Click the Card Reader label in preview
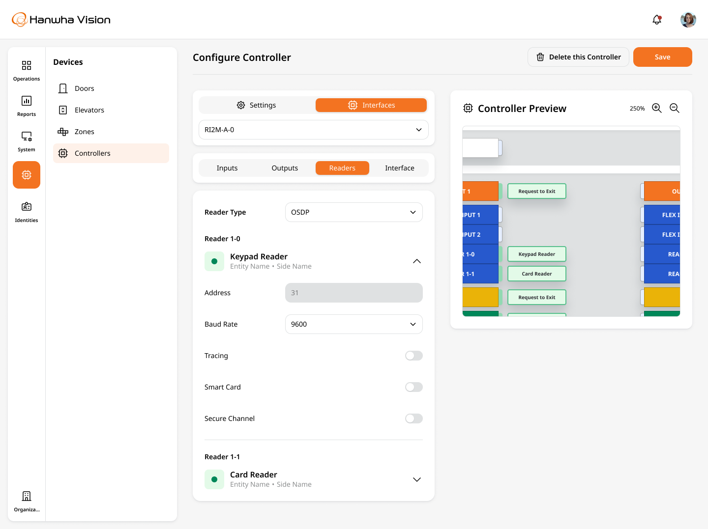 [x=537, y=274]
